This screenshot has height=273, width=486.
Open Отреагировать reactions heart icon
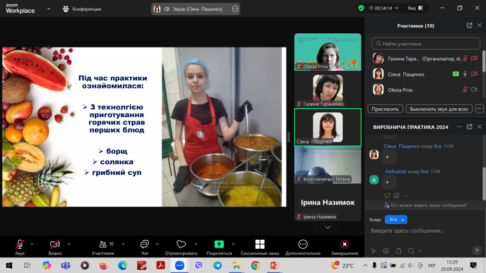[x=181, y=244]
